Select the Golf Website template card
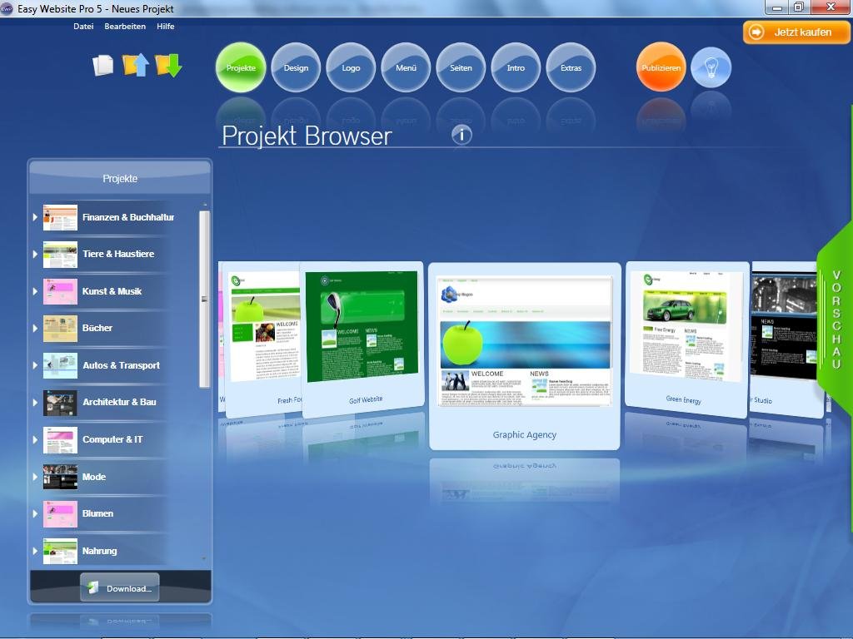The width and height of the screenshot is (853, 639). (363, 339)
